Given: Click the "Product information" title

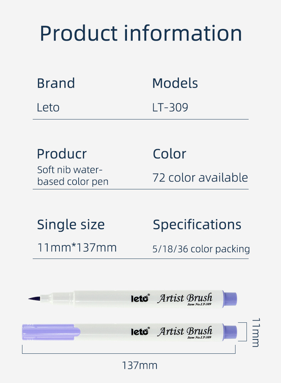Looking at the screenshot, I should pos(140,33).
